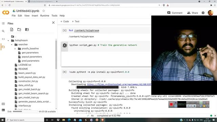This screenshot has width=217, height=122.
Task: Open the command palette sidebar icon
Action: click(3, 104)
